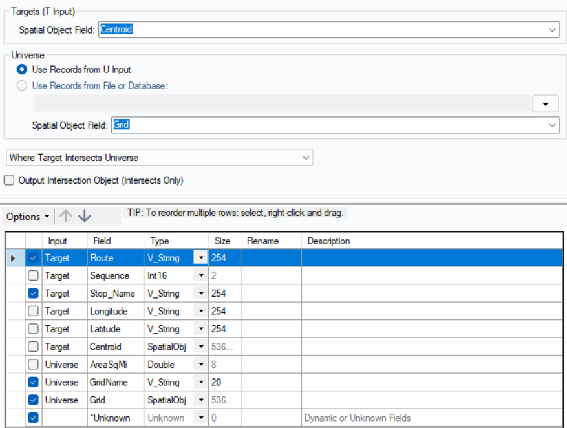Click the Description cell for GridName

pyautogui.click(x=432, y=382)
